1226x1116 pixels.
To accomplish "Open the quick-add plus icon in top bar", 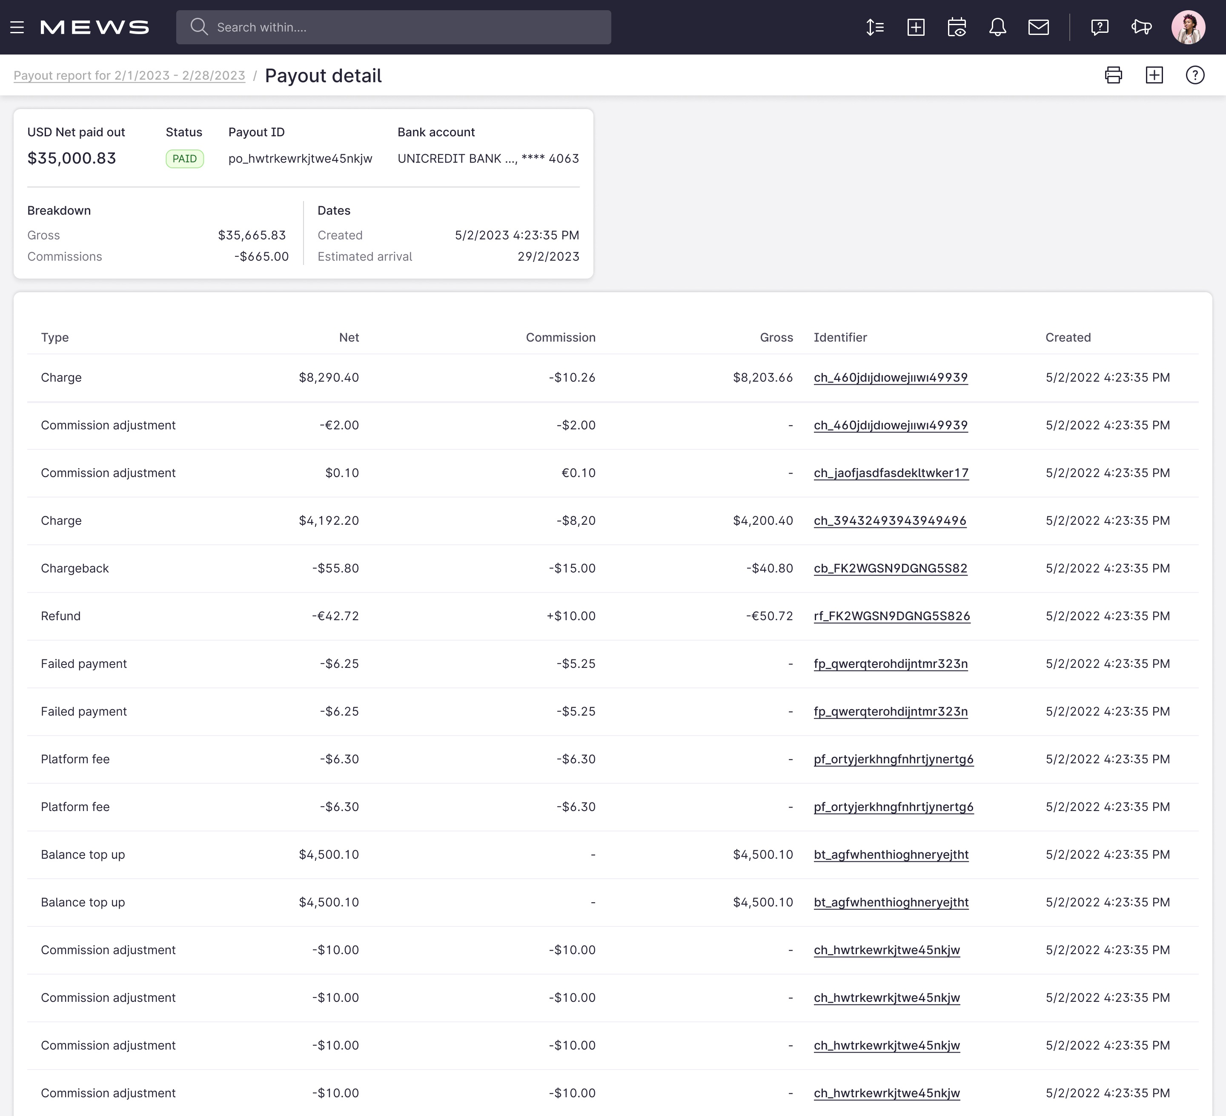I will (916, 27).
